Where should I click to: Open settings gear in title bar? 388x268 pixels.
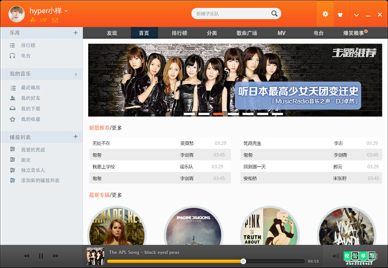pyautogui.click(x=325, y=14)
